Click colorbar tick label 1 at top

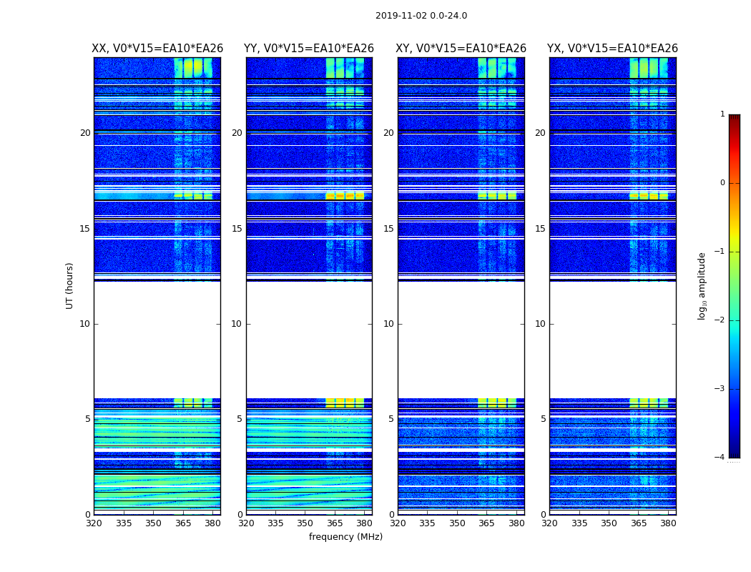coord(722,114)
